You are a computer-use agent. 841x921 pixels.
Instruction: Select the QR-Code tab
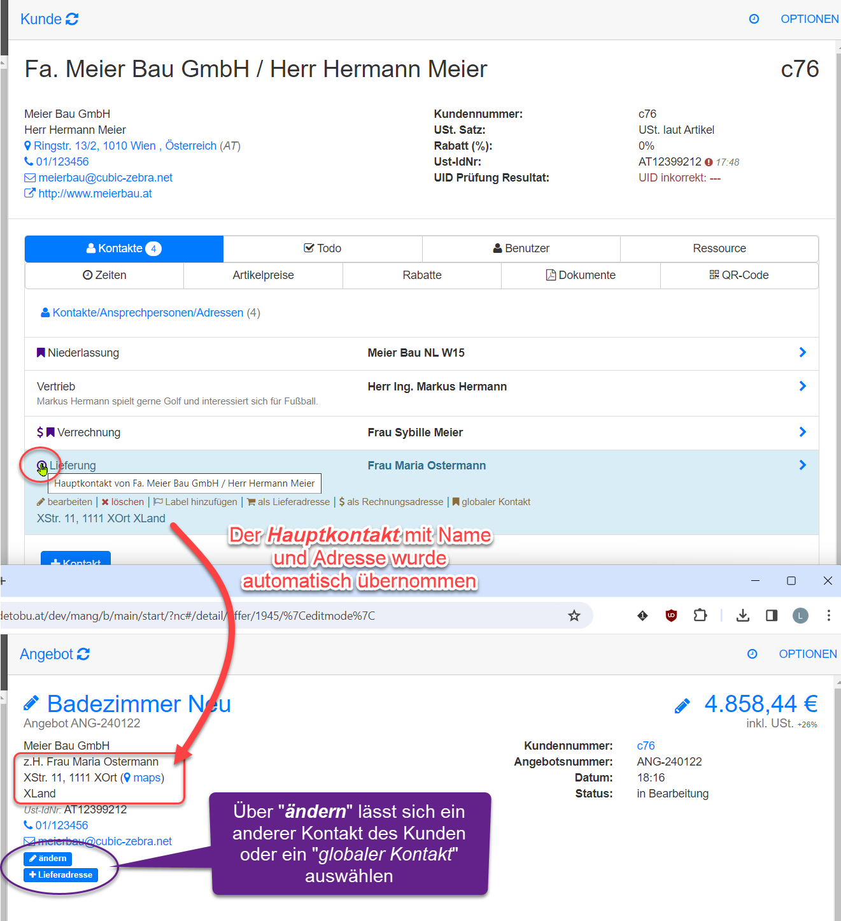pos(739,275)
